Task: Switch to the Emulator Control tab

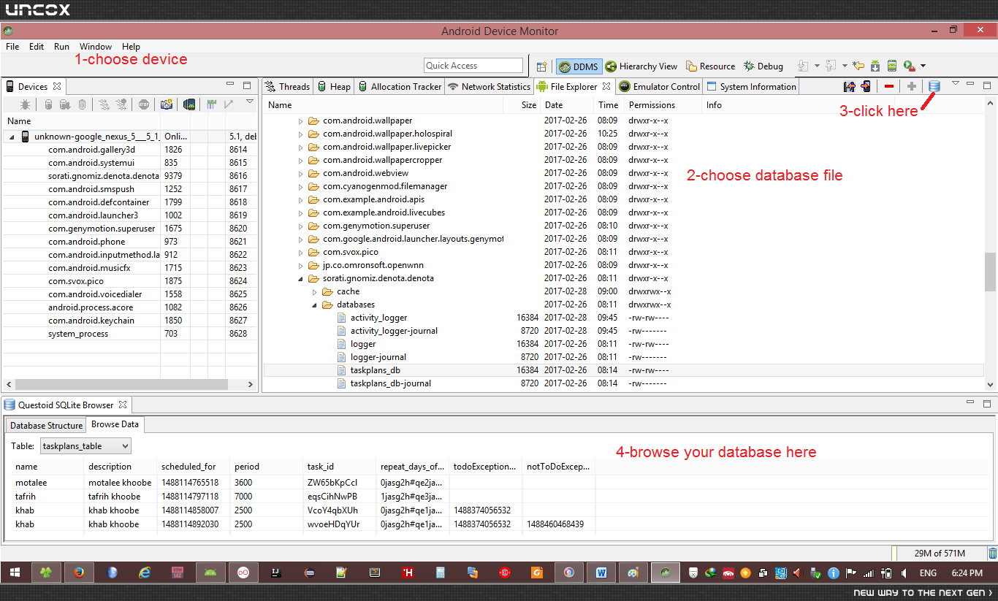Action: pos(660,86)
